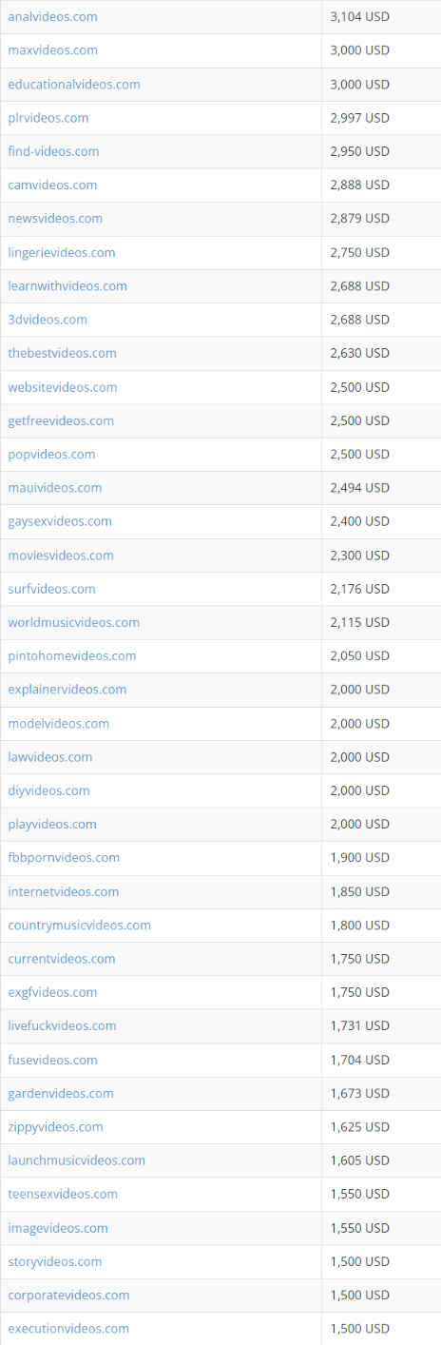Screen dimensions: 441x1345
Task: Open worldmusicvideos.com link
Action: click(x=73, y=622)
